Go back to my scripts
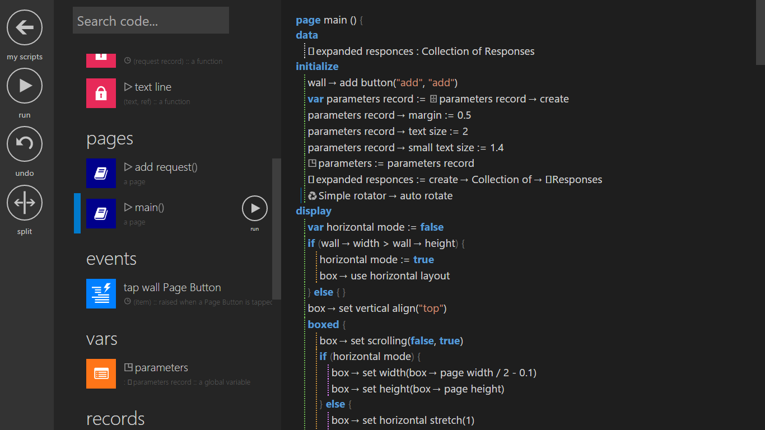This screenshot has height=430, width=765. coord(25,27)
